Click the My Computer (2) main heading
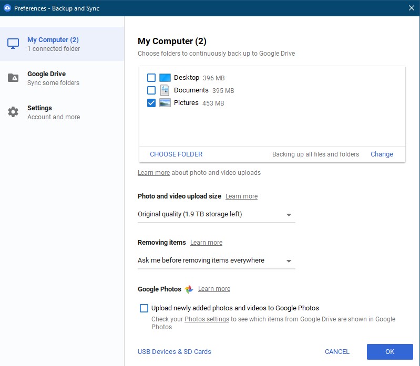The width and height of the screenshot is (420, 366). pyautogui.click(x=172, y=41)
